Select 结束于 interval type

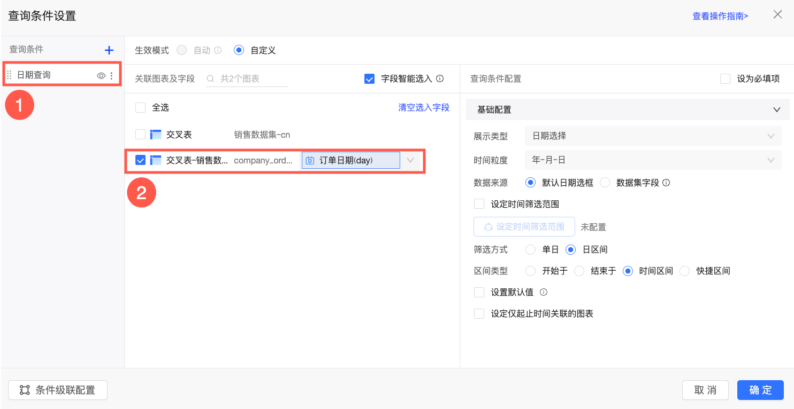point(579,271)
